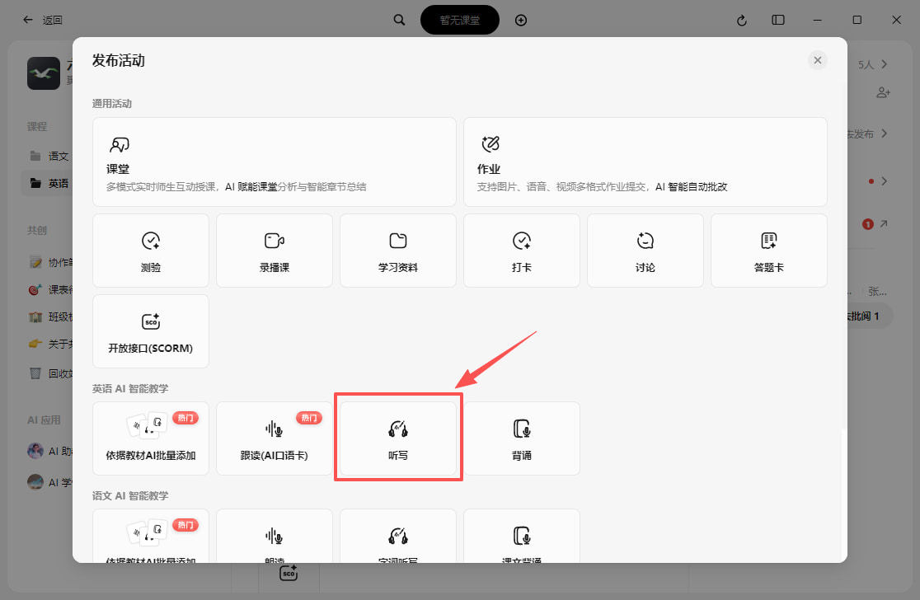Create a 课堂 classroom activity
The image size is (920, 600).
pos(274,162)
